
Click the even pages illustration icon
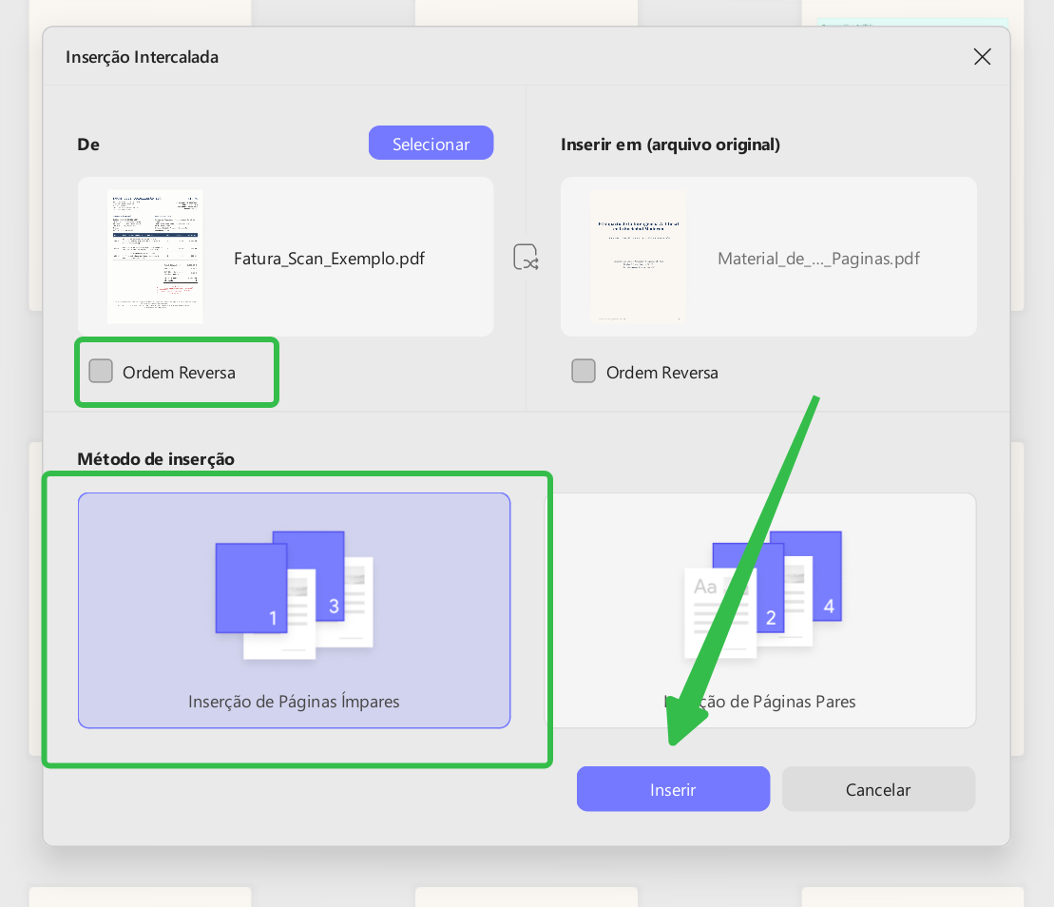[x=763, y=595]
